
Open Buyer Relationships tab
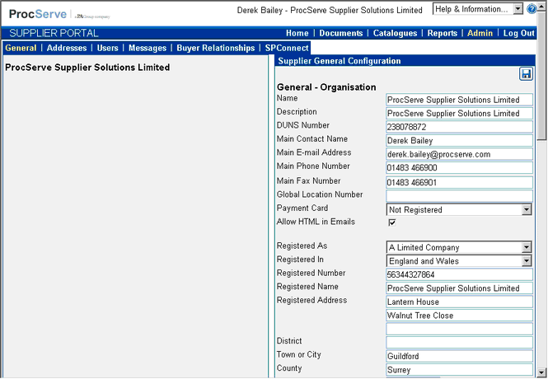216,48
